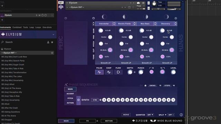221x124 pixels.
Task: Expand the Elysium library chevron
Action: point(54,34)
